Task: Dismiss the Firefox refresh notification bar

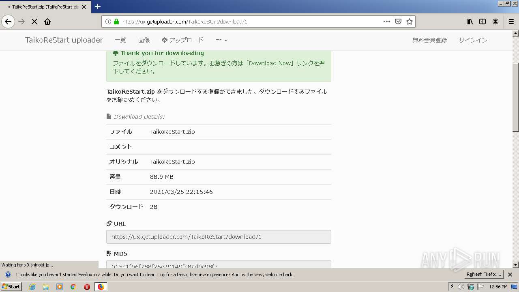Action: (x=510, y=275)
